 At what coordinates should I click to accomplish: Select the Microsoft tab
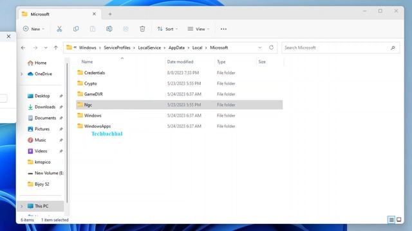59,14
